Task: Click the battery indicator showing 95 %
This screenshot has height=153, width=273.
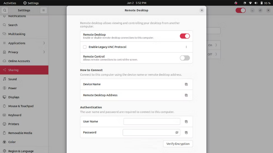Action: point(265,3)
